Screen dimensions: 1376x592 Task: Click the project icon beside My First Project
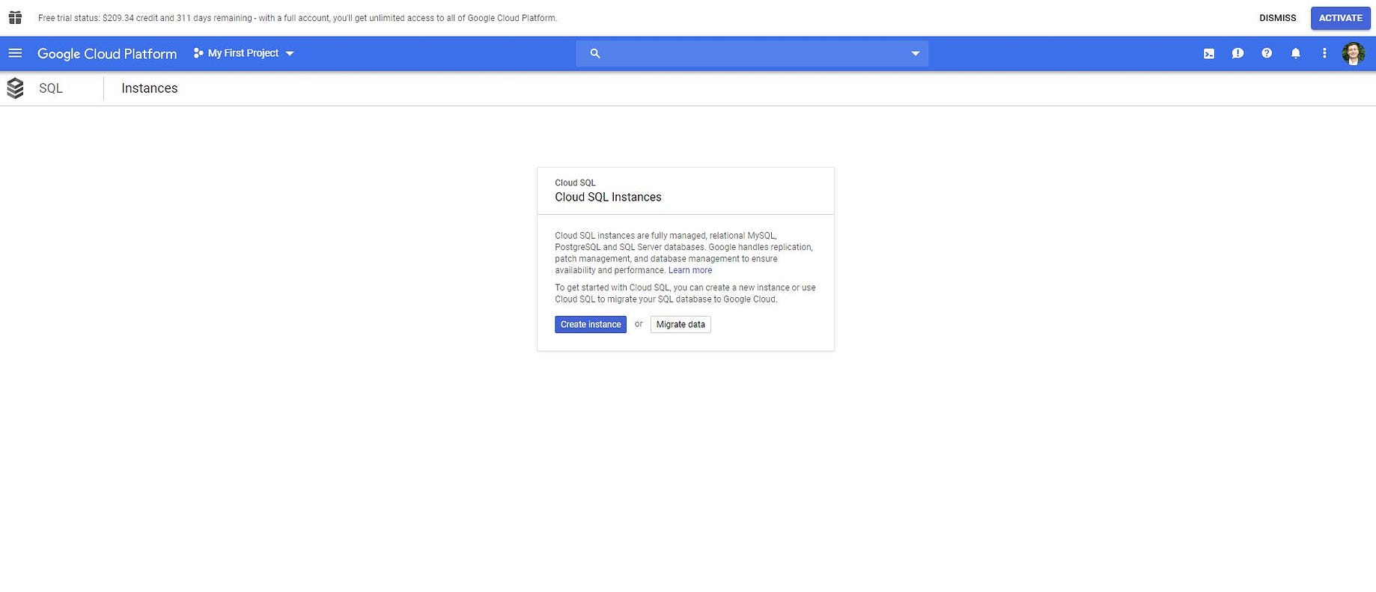click(x=198, y=53)
